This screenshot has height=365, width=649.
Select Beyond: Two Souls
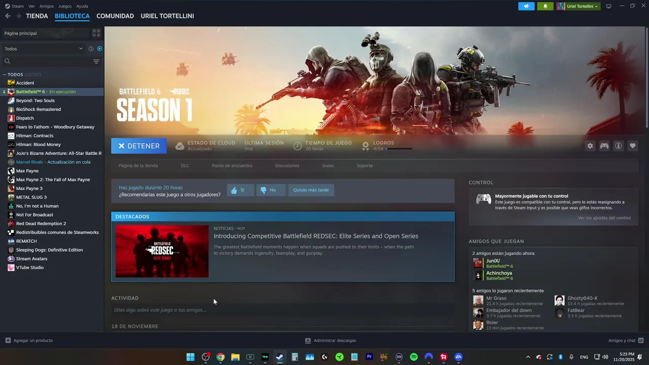point(35,100)
